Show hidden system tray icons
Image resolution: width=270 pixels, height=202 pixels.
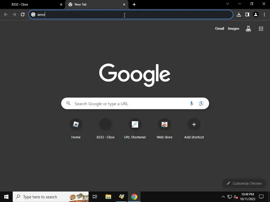tap(223, 197)
